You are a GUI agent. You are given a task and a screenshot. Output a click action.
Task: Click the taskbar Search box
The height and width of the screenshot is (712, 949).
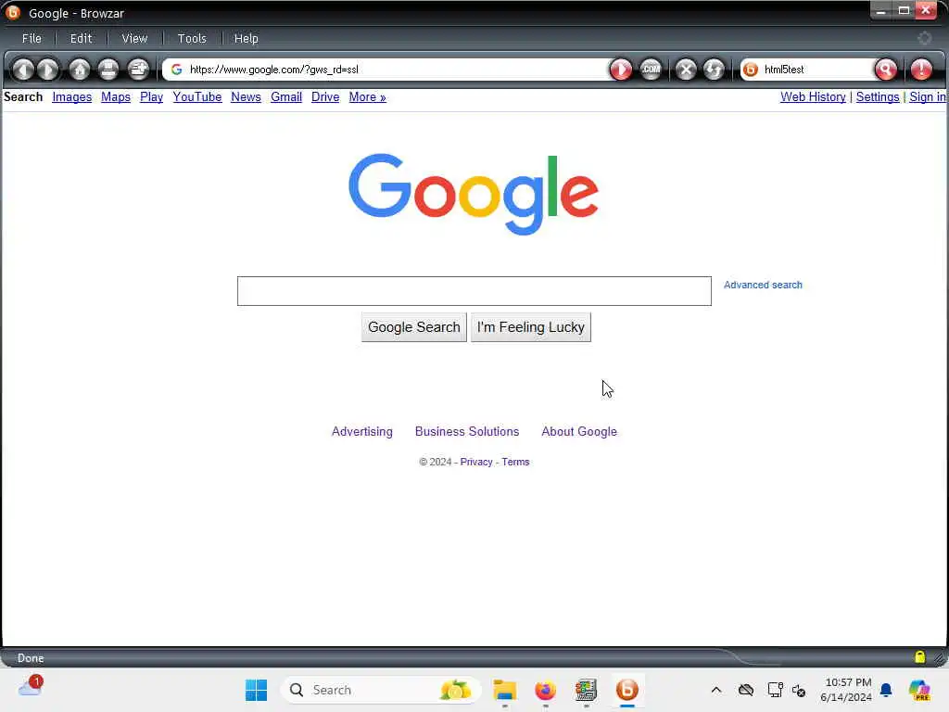(x=381, y=690)
